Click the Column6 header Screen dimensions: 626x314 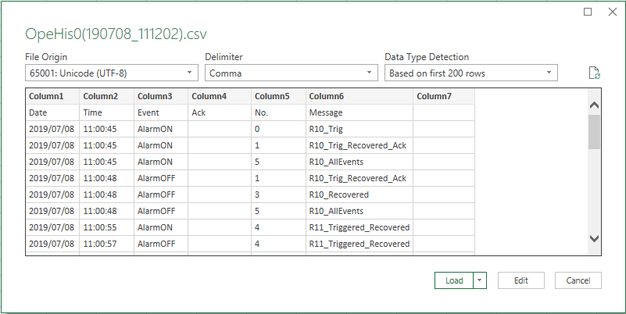point(359,96)
